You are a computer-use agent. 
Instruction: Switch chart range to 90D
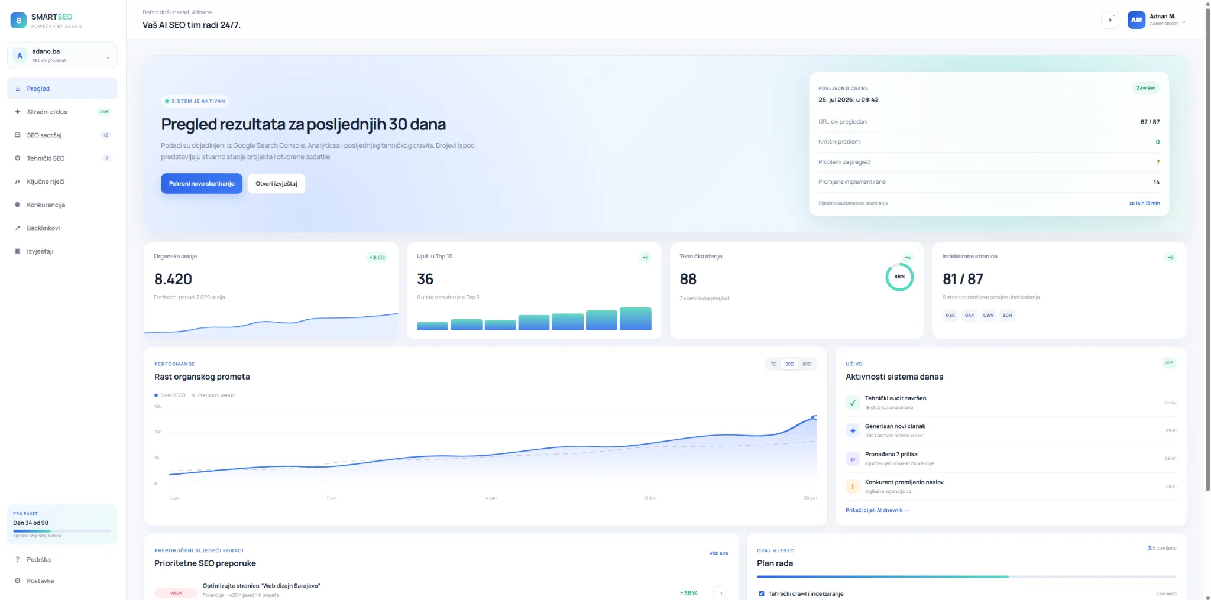807,364
